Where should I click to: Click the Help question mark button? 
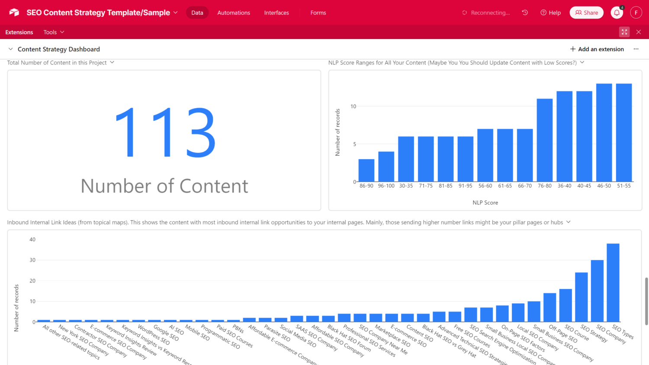550,13
